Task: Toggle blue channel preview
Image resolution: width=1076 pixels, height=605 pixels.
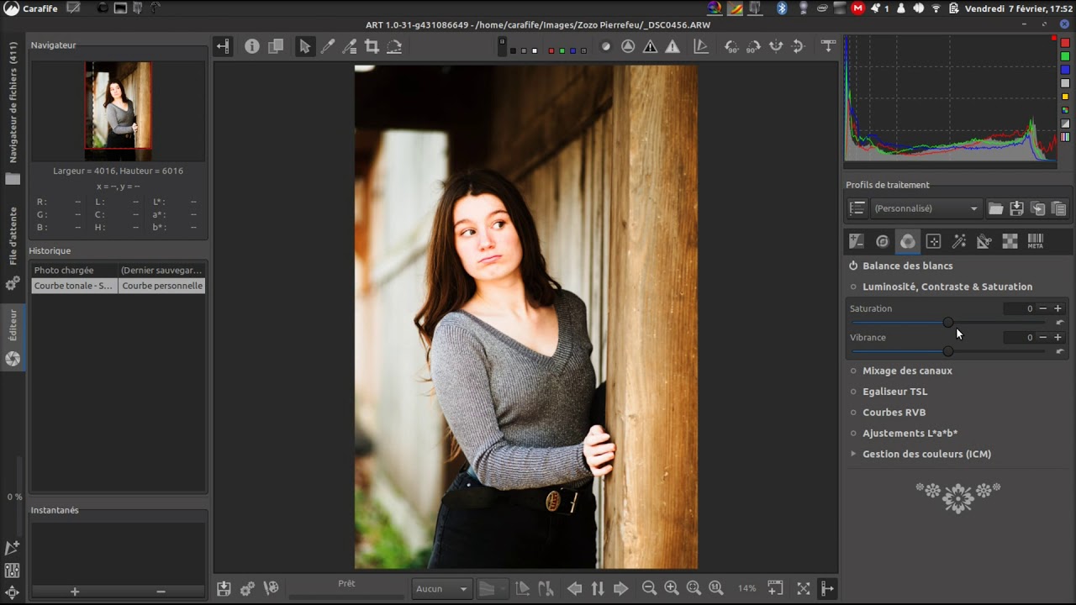Action: 573,51
